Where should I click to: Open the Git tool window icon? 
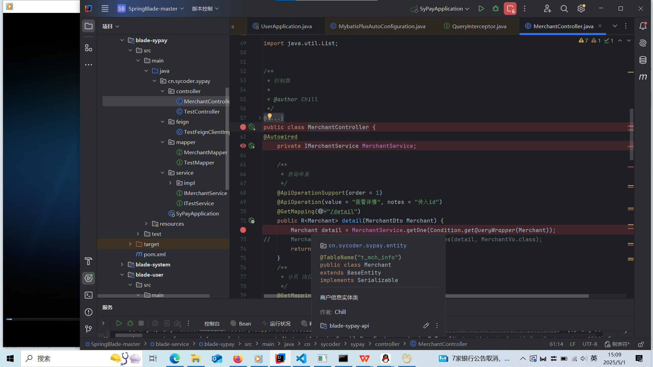click(88, 329)
